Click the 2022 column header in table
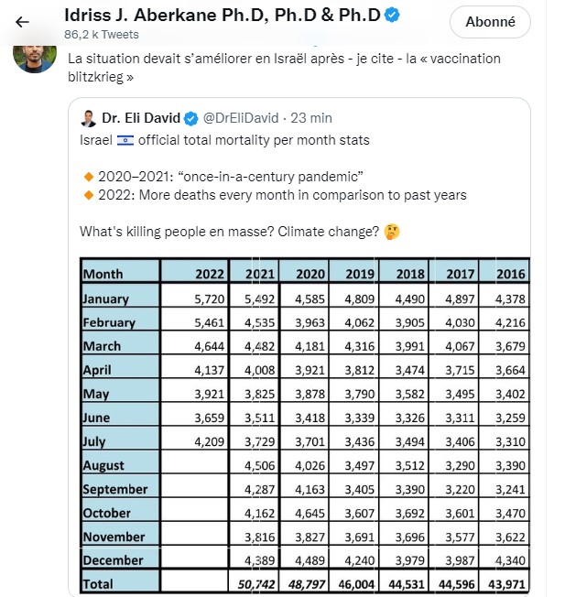 pyautogui.click(x=209, y=273)
